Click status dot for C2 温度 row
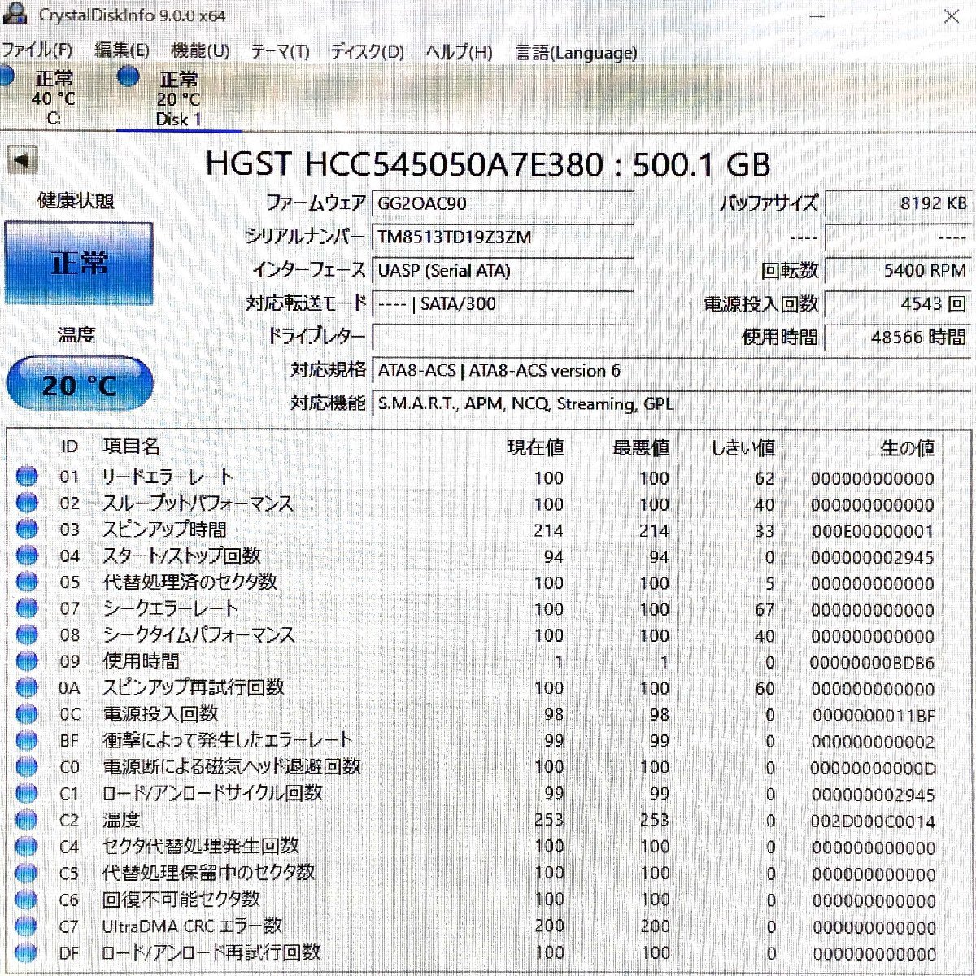The height and width of the screenshot is (976, 976). pyautogui.click(x=27, y=820)
